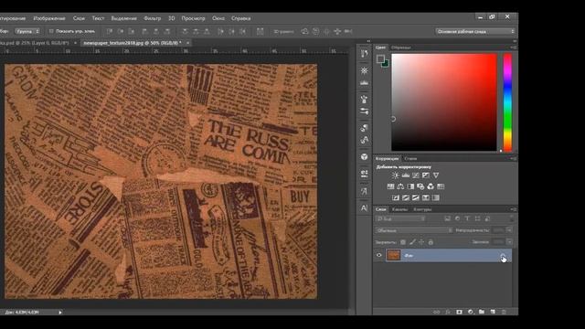The image size is (585, 329).
Task: Open the Histogram dock icon
Action: (364, 83)
